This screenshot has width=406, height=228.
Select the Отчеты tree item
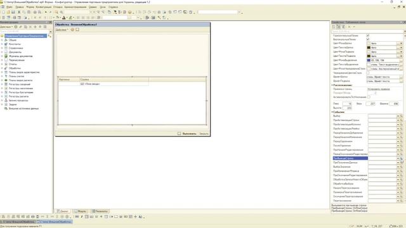(x=13, y=64)
